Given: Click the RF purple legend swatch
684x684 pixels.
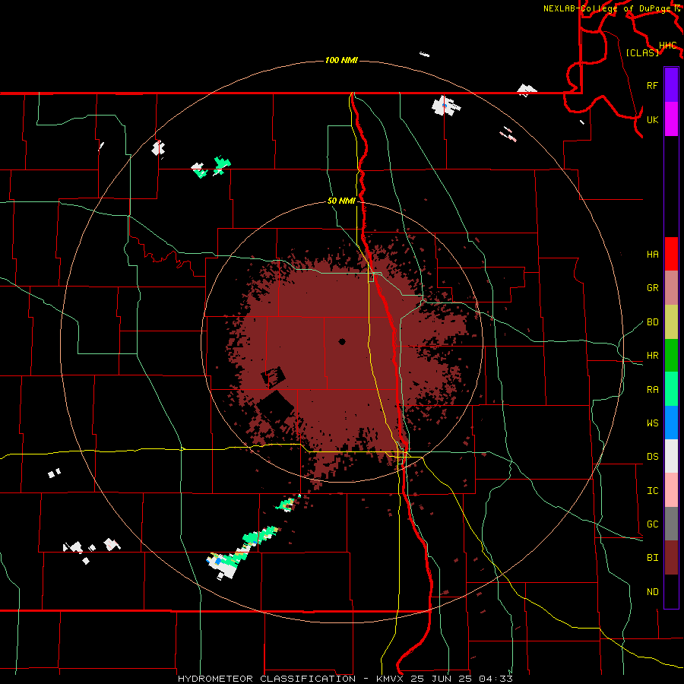Looking at the screenshot, I should pyautogui.click(x=671, y=85).
